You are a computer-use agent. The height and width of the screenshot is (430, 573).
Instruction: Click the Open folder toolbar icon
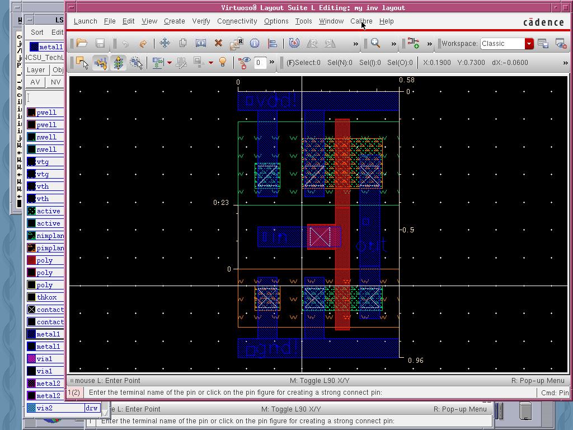[82, 44]
